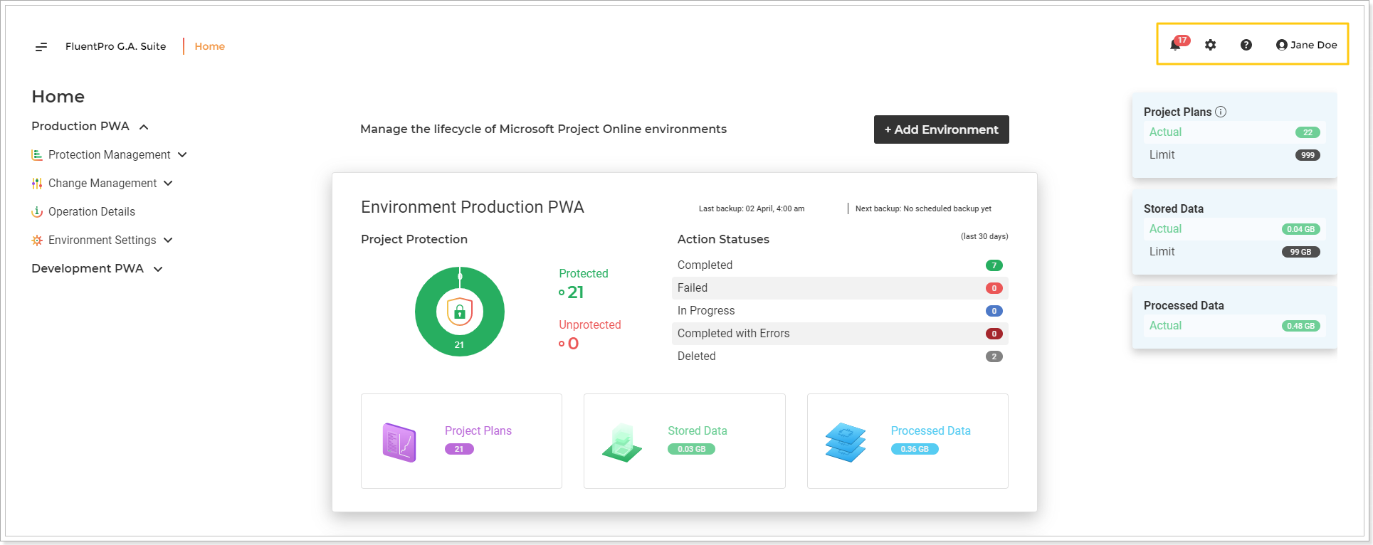Click Stored Data Limit 99 GB badge

(1300, 252)
